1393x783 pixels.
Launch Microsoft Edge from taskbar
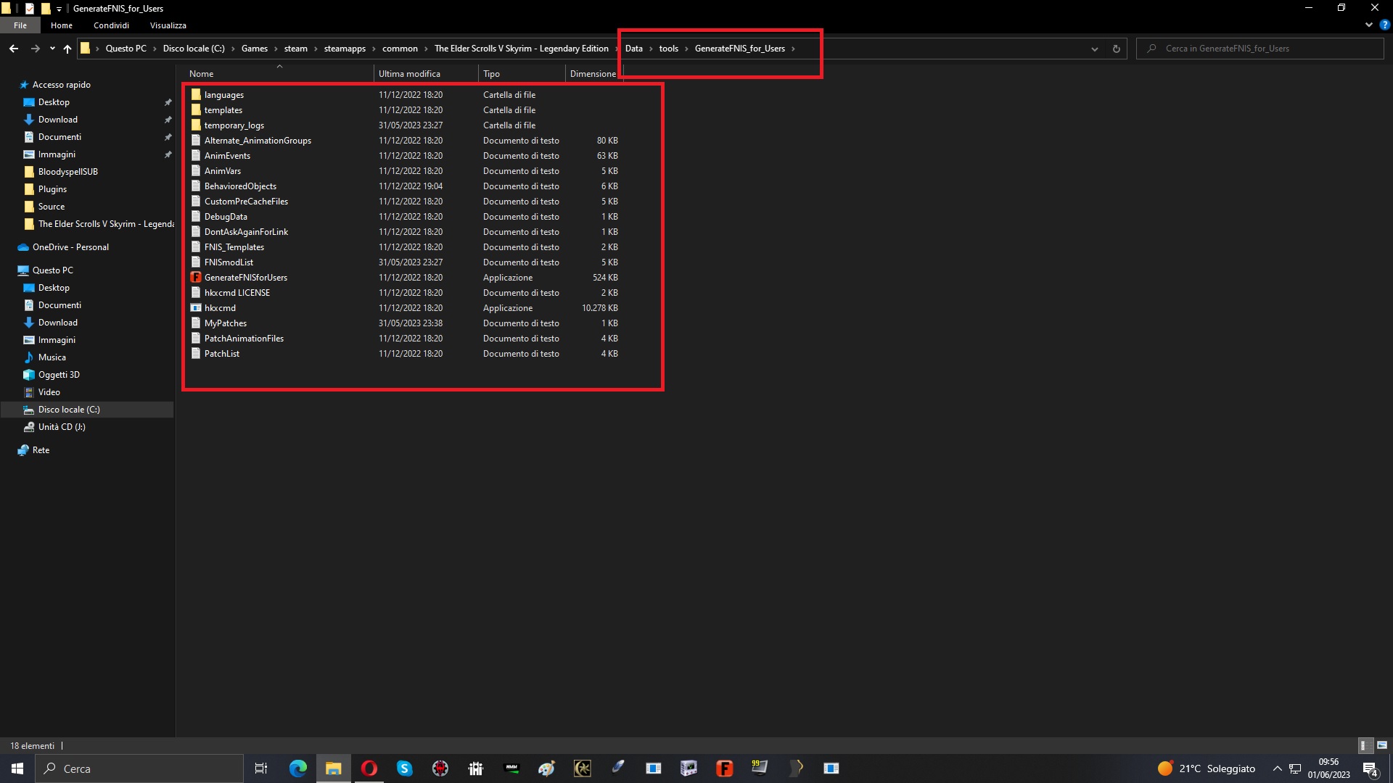(297, 768)
